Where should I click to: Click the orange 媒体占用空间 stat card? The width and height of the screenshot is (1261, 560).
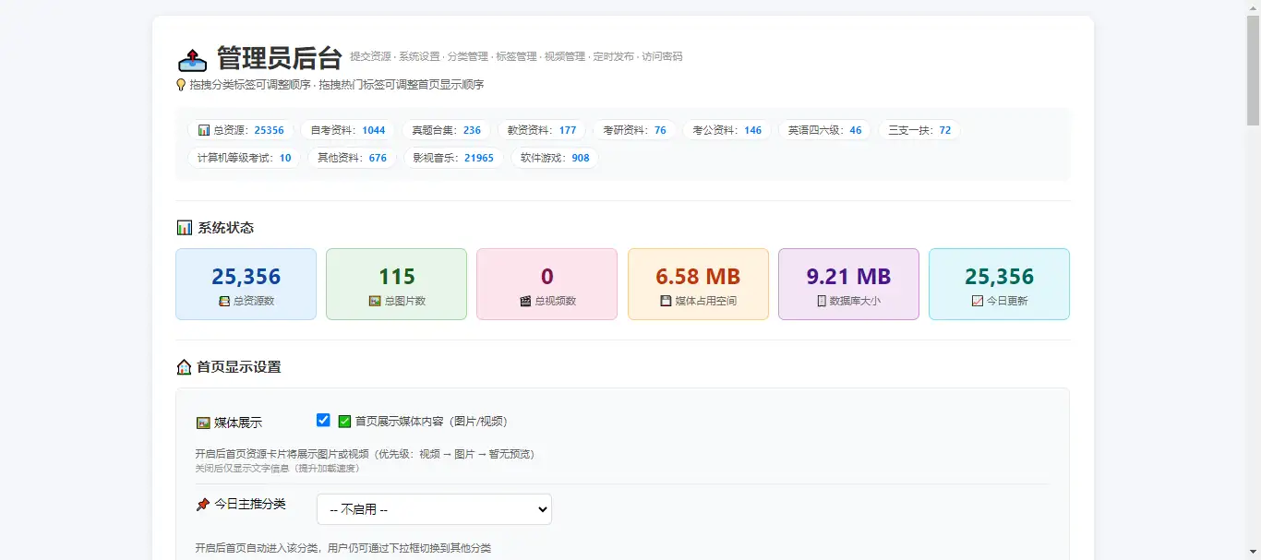tap(698, 284)
